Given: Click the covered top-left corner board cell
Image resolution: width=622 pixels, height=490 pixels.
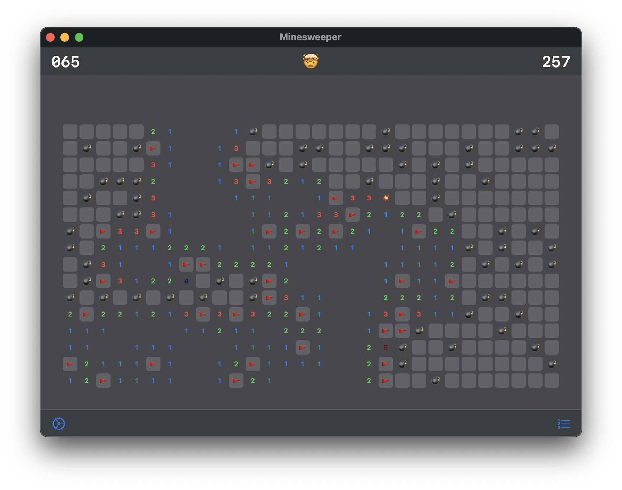Looking at the screenshot, I should click(x=70, y=132).
